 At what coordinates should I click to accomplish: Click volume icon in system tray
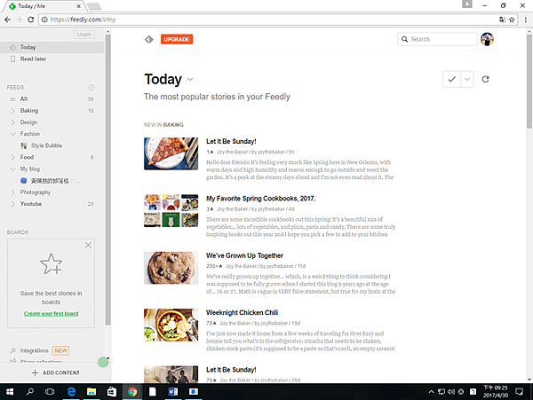pos(451,392)
